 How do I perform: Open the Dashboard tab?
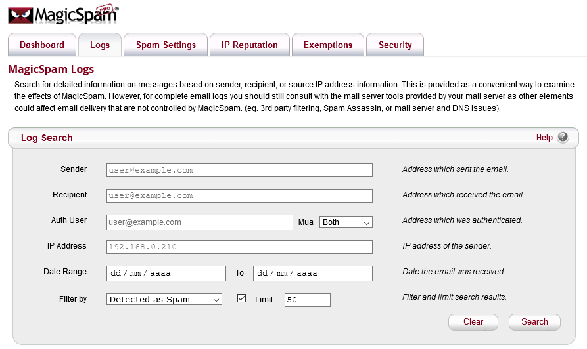[x=42, y=45]
